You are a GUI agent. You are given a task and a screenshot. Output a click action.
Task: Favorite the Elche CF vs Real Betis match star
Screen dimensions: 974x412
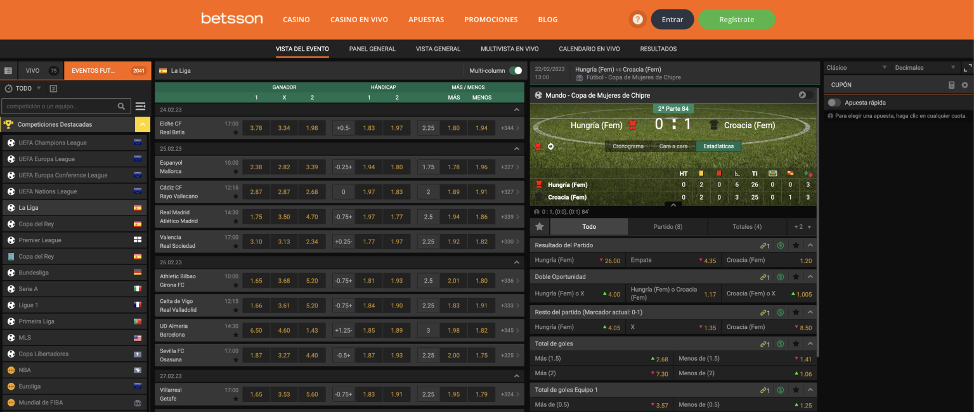pos(236,132)
